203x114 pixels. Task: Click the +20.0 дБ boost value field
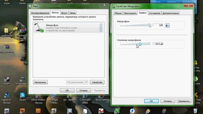pyautogui.click(x=158, y=44)
